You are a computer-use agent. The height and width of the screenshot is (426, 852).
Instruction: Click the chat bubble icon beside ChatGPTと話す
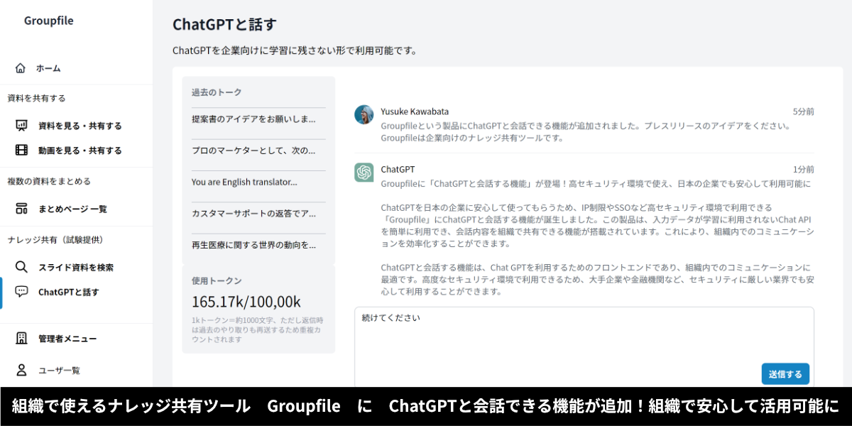tap(22, 292)
